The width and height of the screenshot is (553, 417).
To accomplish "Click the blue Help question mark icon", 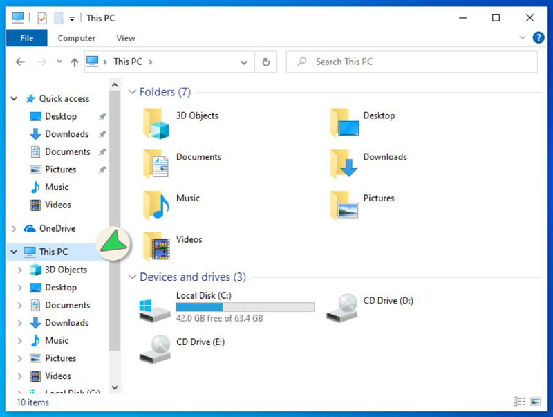I will coord(538,38).
